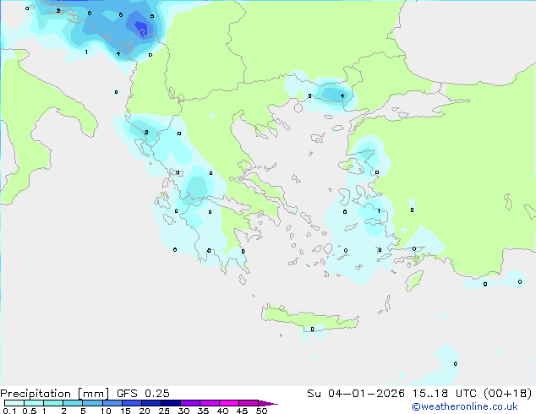Click the dark blue precipitation peak over the Balkans

(x=141, y=30)
